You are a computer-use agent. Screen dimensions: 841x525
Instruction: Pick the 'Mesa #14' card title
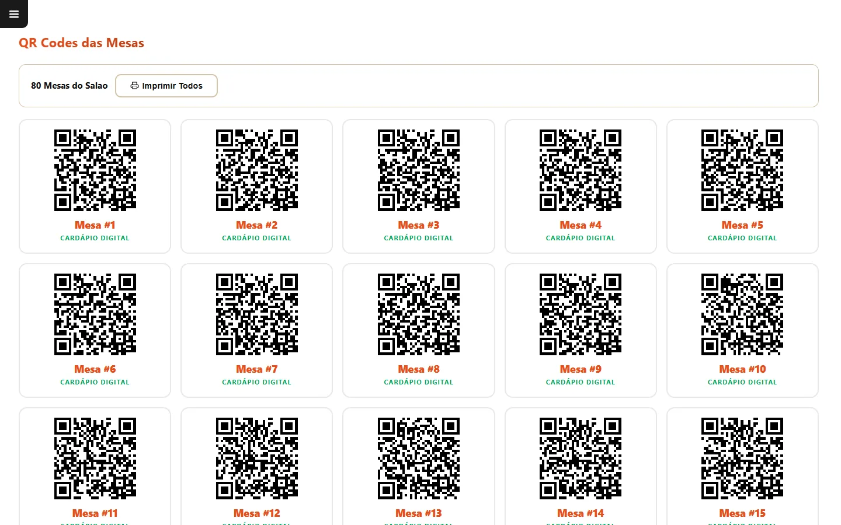581,513
